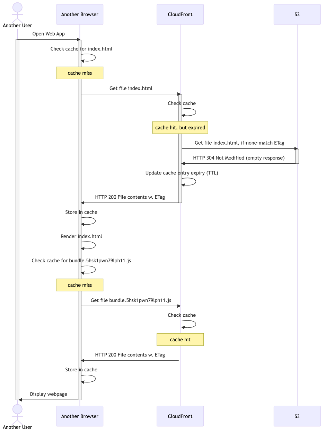This screenshot has width=326, height=434.
Task: Select the yellow 'cache hit' note on CloudFront
Action: click(x=180, y=340)
